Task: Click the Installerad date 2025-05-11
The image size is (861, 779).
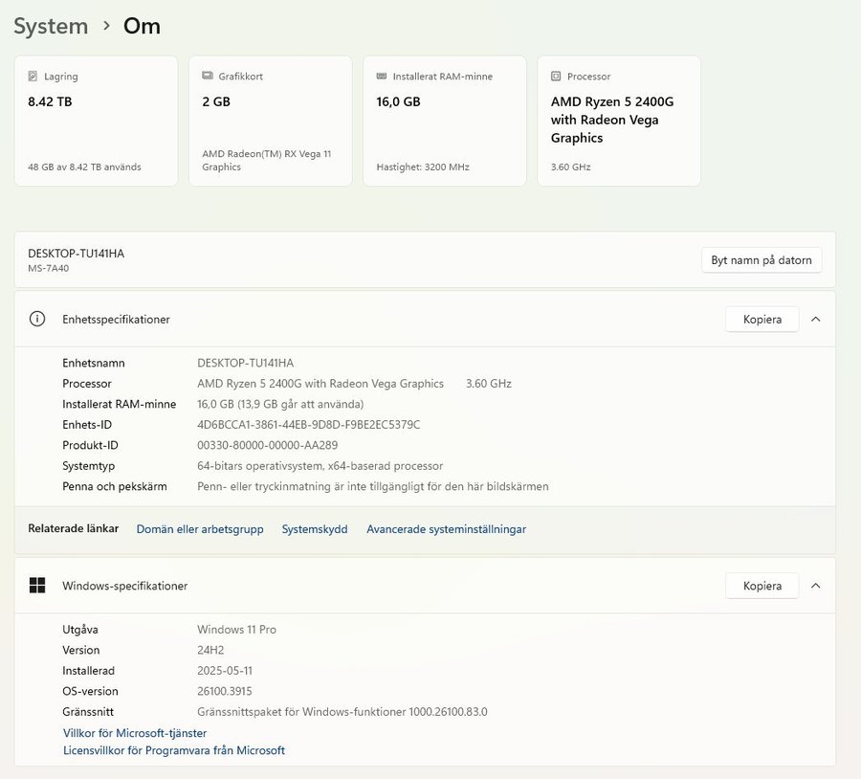Action: (225, 671)
